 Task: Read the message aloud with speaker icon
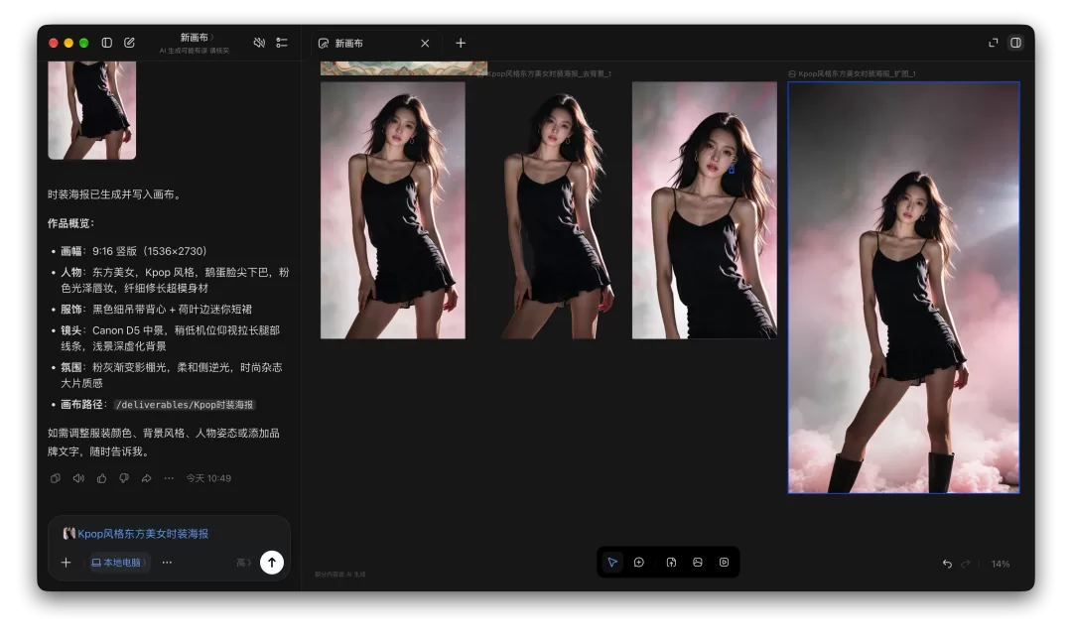click(x=78, y=478)
